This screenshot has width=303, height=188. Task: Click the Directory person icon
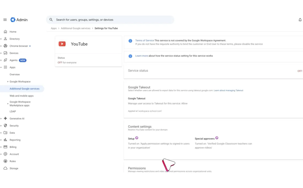5,39
